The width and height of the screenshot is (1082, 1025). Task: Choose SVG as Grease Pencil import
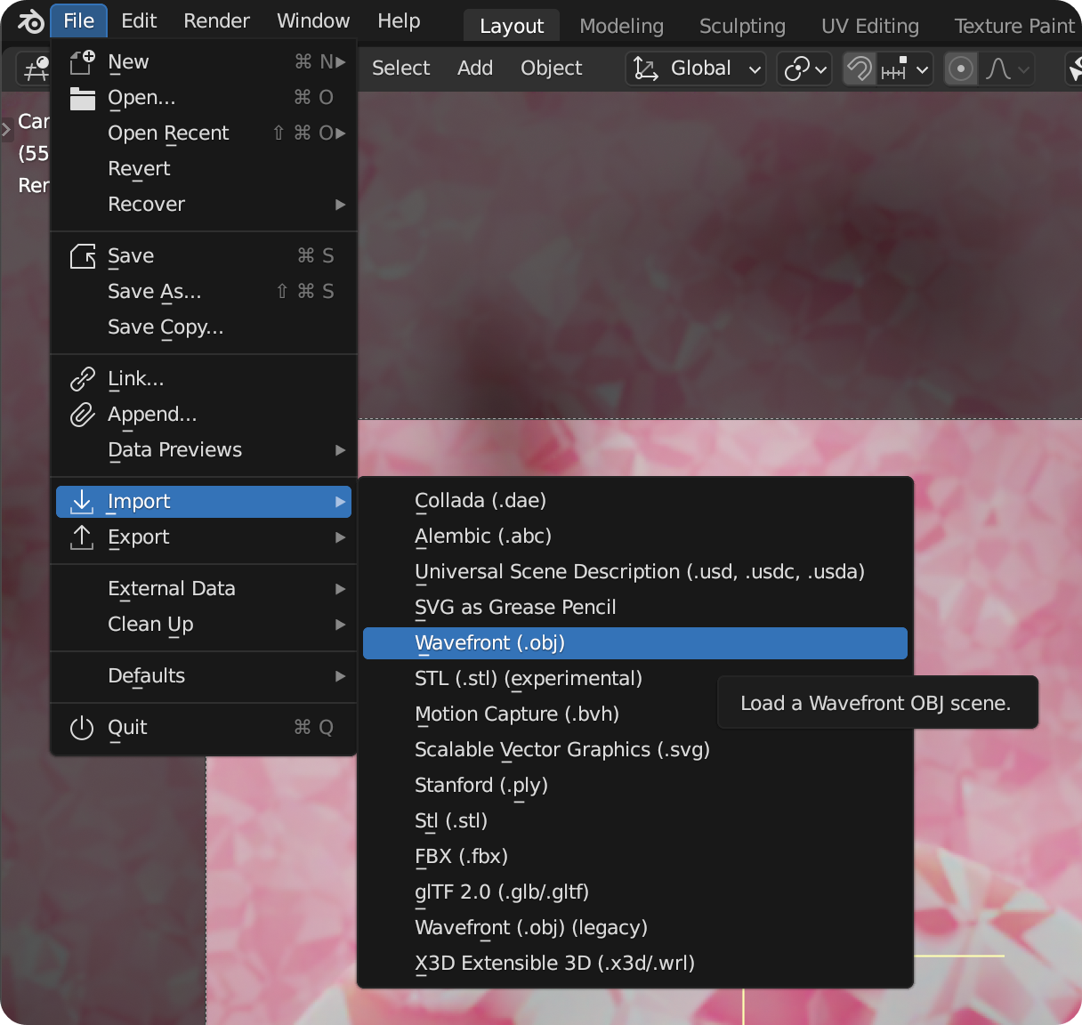(635, 608)
